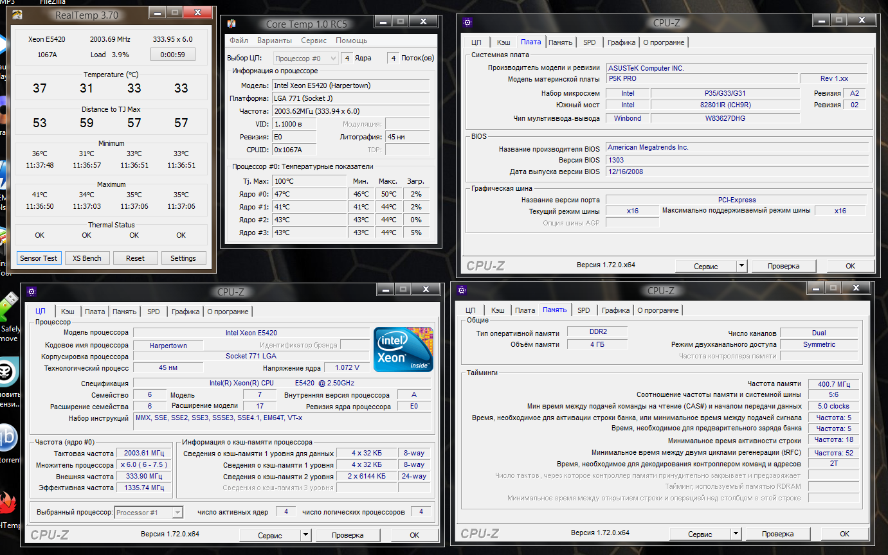Click the title bar icon of the CPU-Z processor window
The width and height of the screenshot is (888, 555).
point(31,292)
